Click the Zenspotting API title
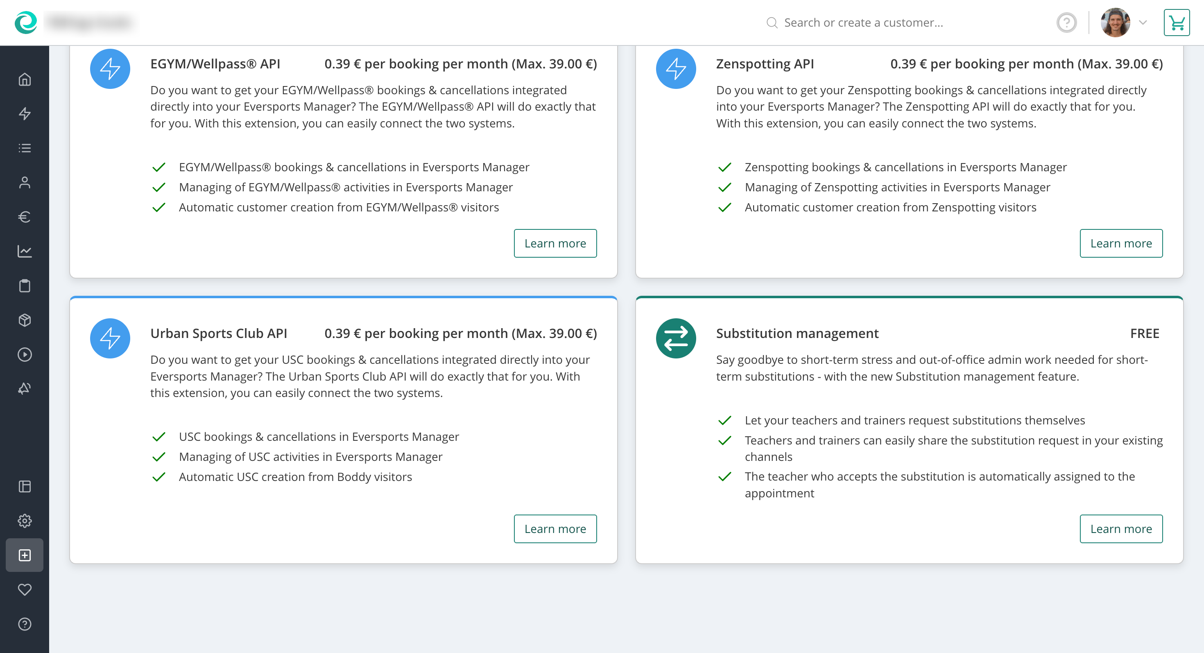 [x=765, y=63]
